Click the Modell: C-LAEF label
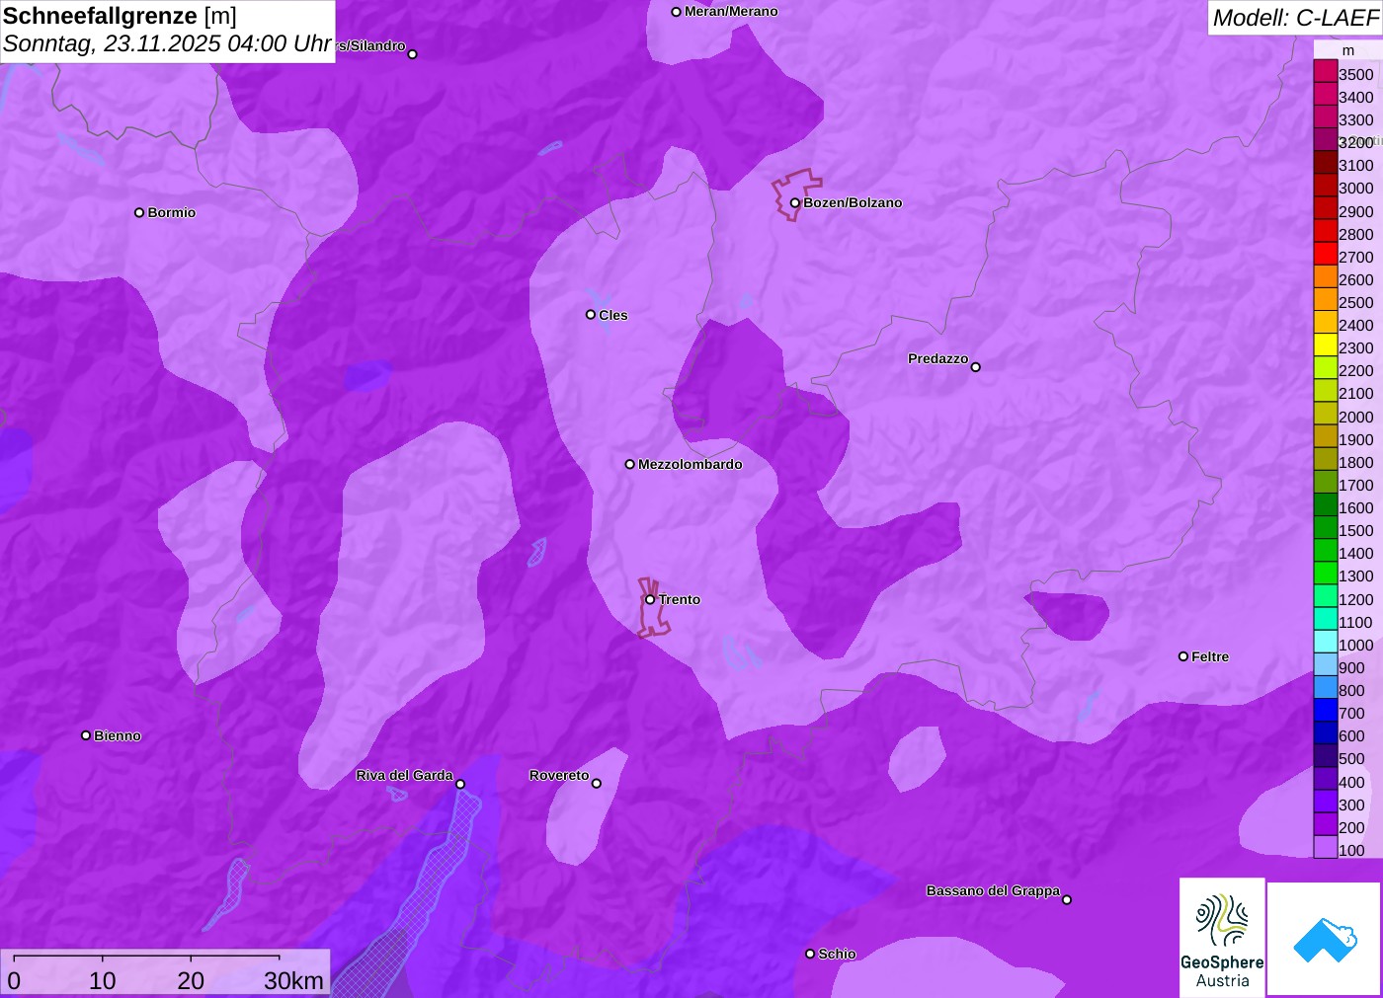1383x998 pixels. (1295, 18)
